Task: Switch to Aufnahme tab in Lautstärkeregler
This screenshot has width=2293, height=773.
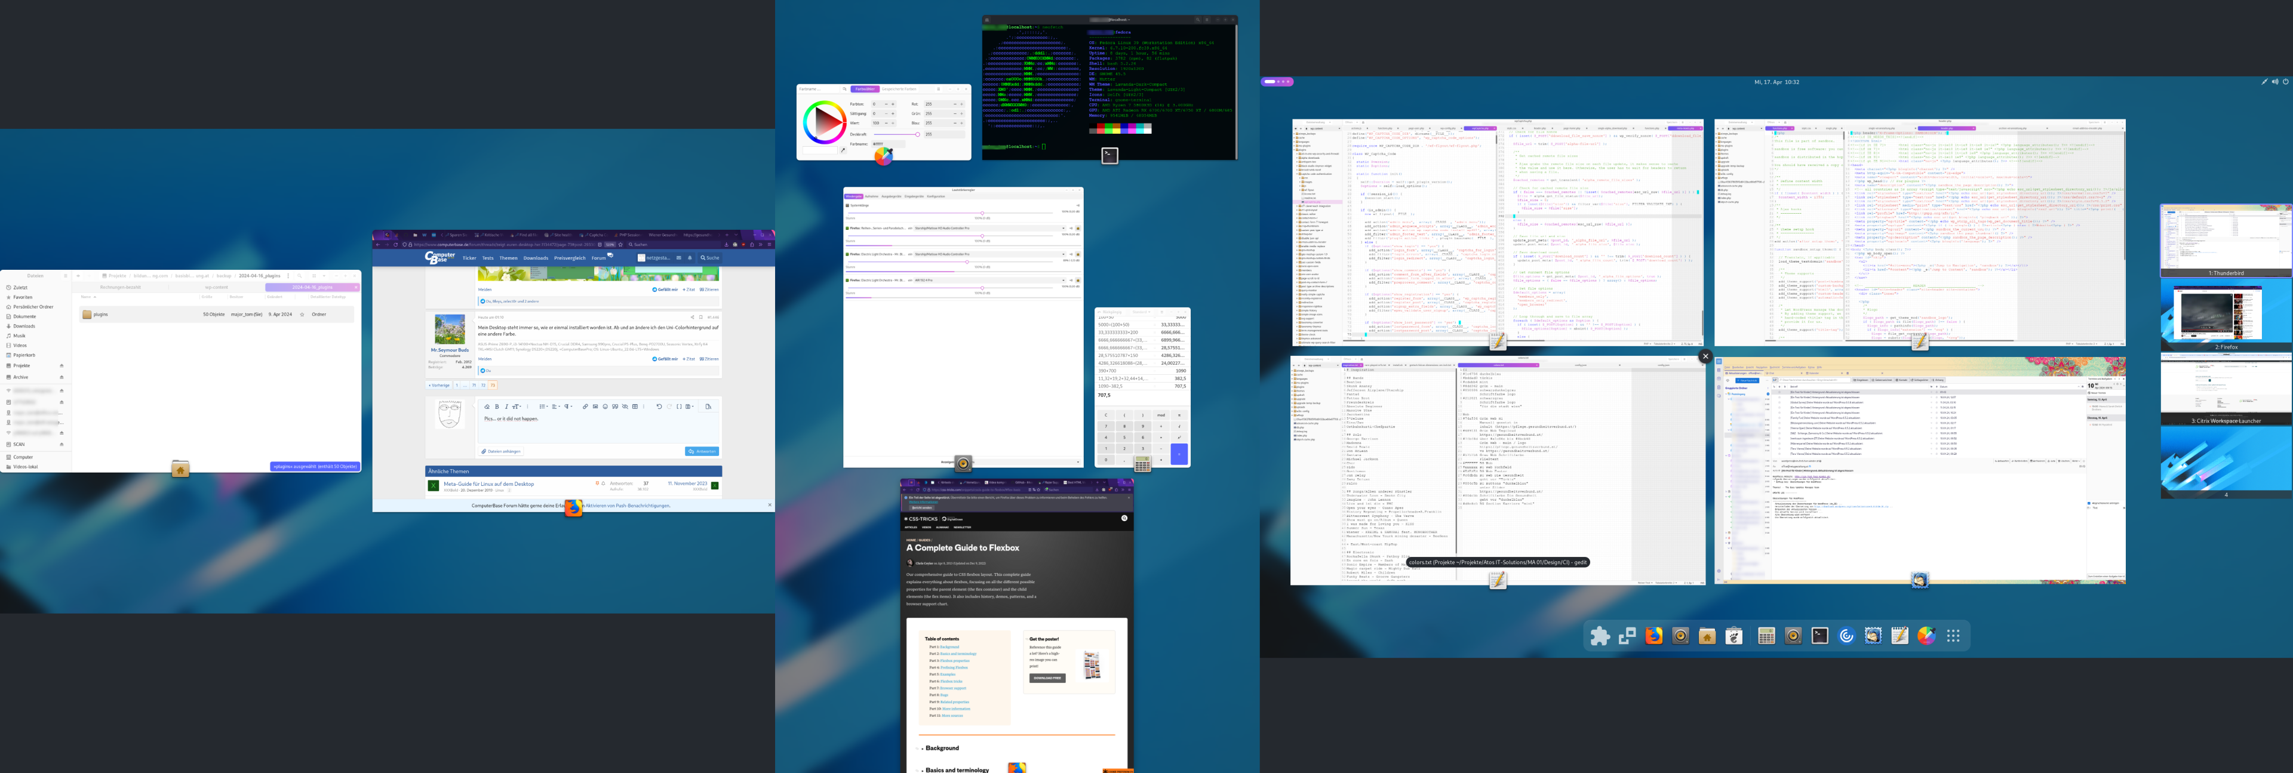Action: [x=871, y=196]
